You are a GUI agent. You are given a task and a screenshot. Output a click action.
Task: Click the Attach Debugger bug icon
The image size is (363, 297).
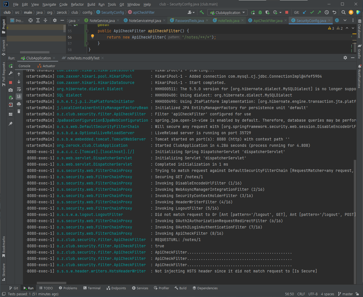point(11,97)
